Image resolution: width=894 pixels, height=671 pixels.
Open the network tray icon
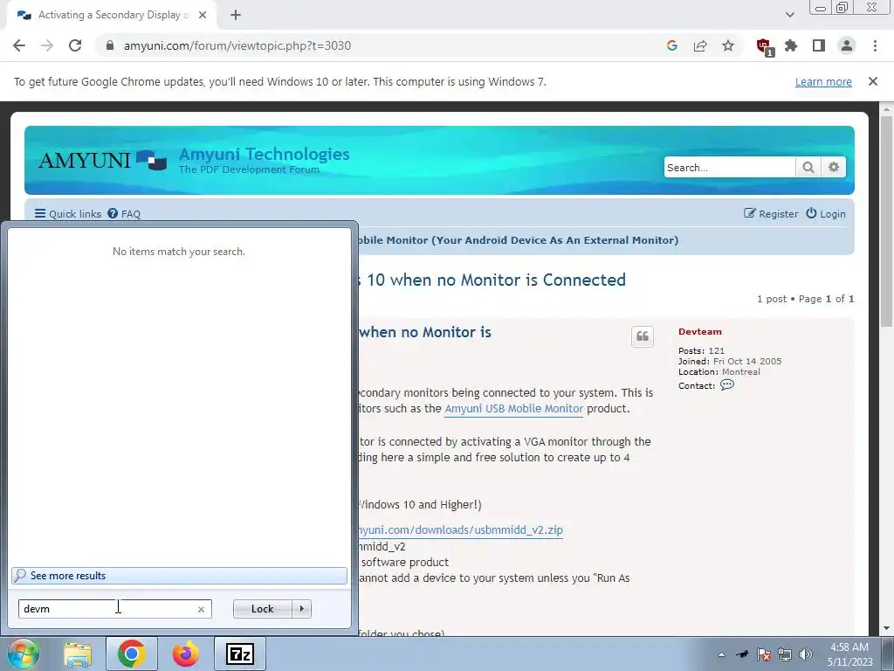(x=785, y=654)
